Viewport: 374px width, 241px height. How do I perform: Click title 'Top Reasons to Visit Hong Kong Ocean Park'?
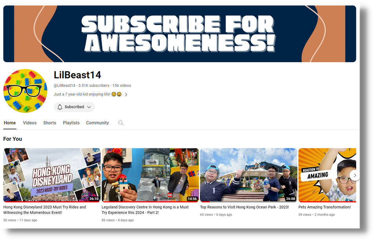pyautogui.click(x=244, y=207)
